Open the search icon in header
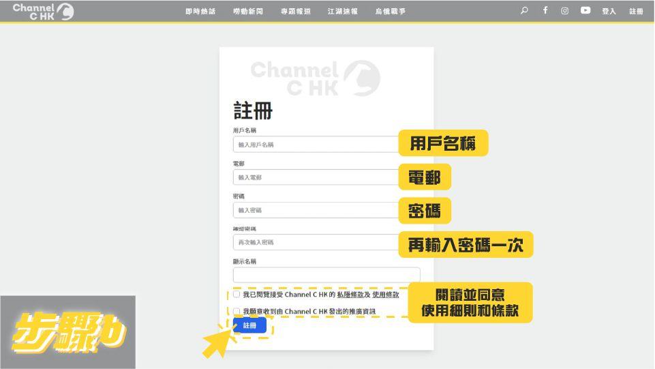Screen dimensions: 655x369 (x=524, y=10)
